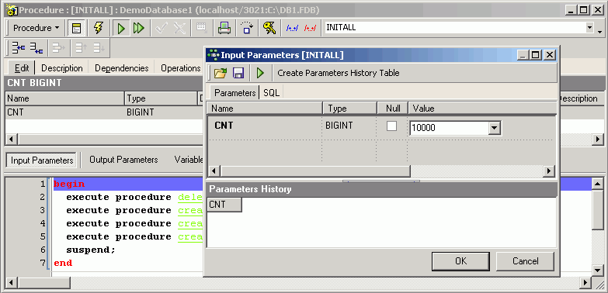Select the CNT row in the main parameter list
This screenshot has height=293, width=608.
105,112
